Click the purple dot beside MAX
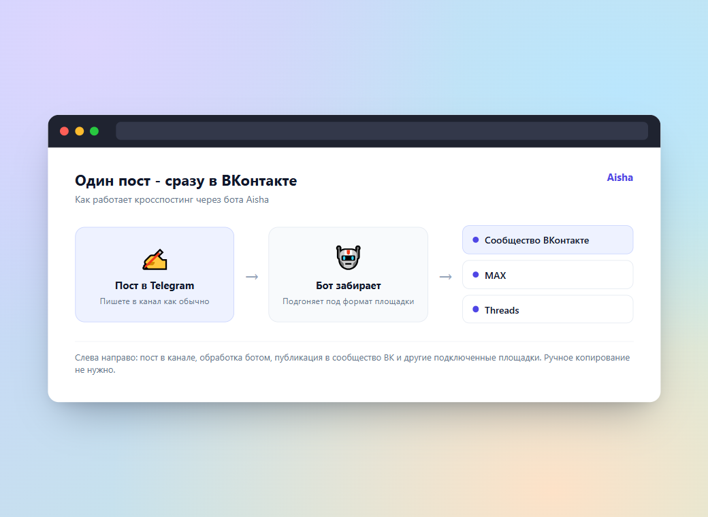This screenshot has width=708, height=517. pos(475,275)
